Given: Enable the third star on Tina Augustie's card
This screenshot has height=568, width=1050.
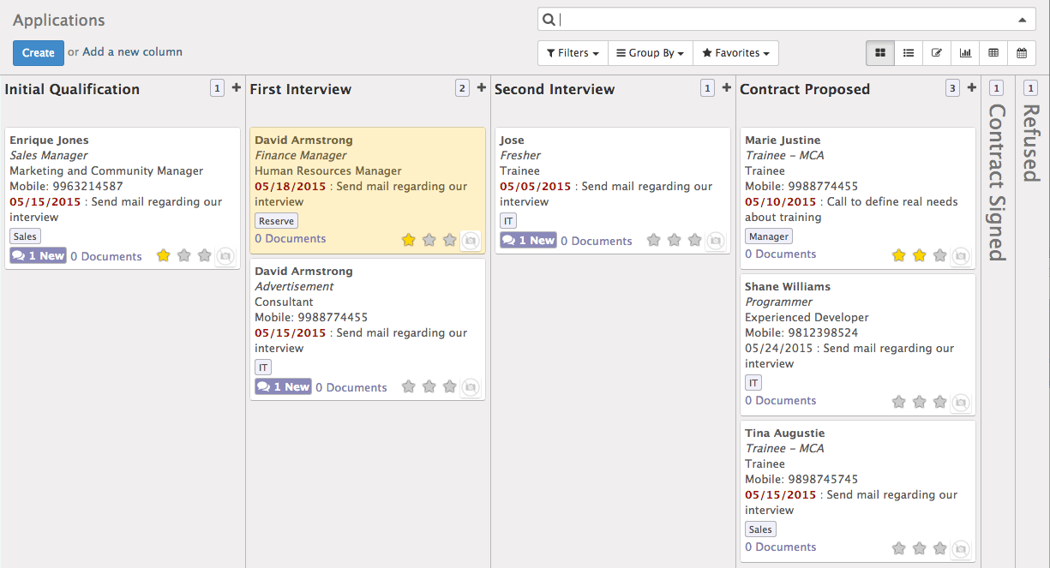Looking at the screenshot, I should click(939, 547).
